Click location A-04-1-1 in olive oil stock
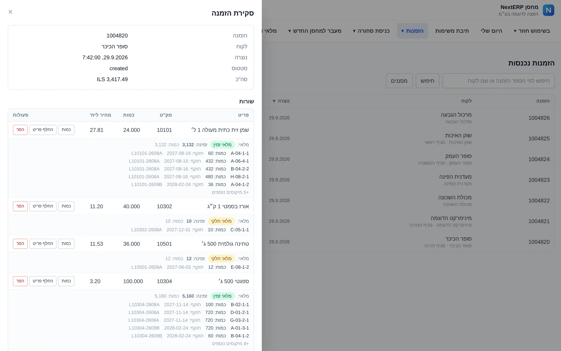 (x=240, y=153)
